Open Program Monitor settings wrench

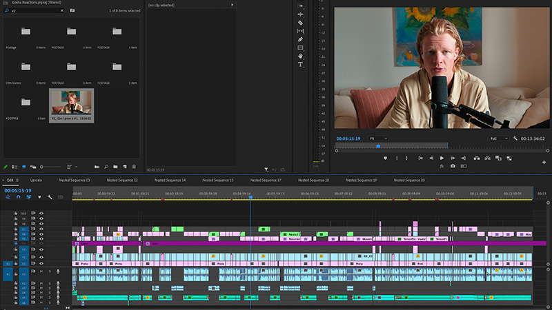coord(515,138)
